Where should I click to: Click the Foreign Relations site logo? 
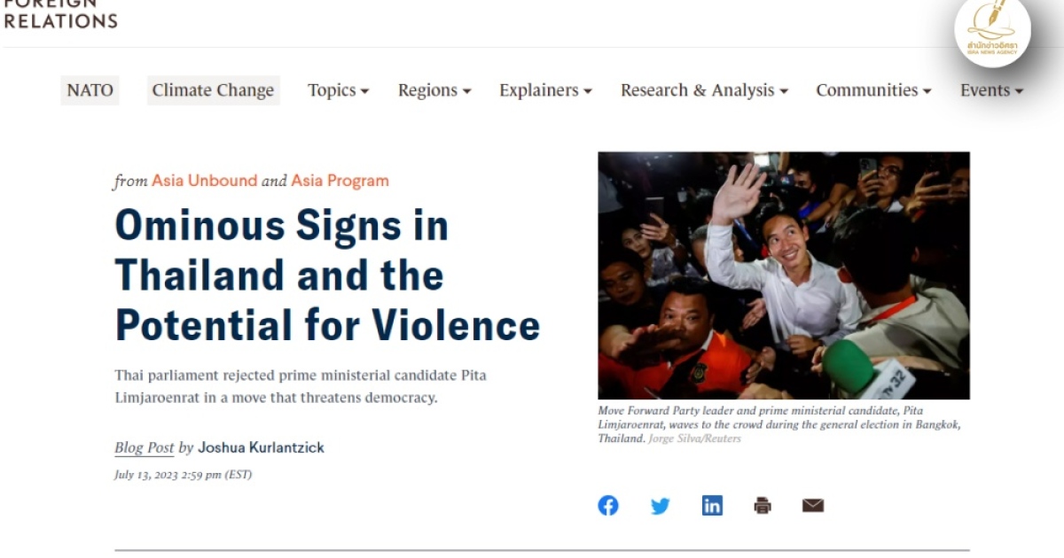[60, 14]
